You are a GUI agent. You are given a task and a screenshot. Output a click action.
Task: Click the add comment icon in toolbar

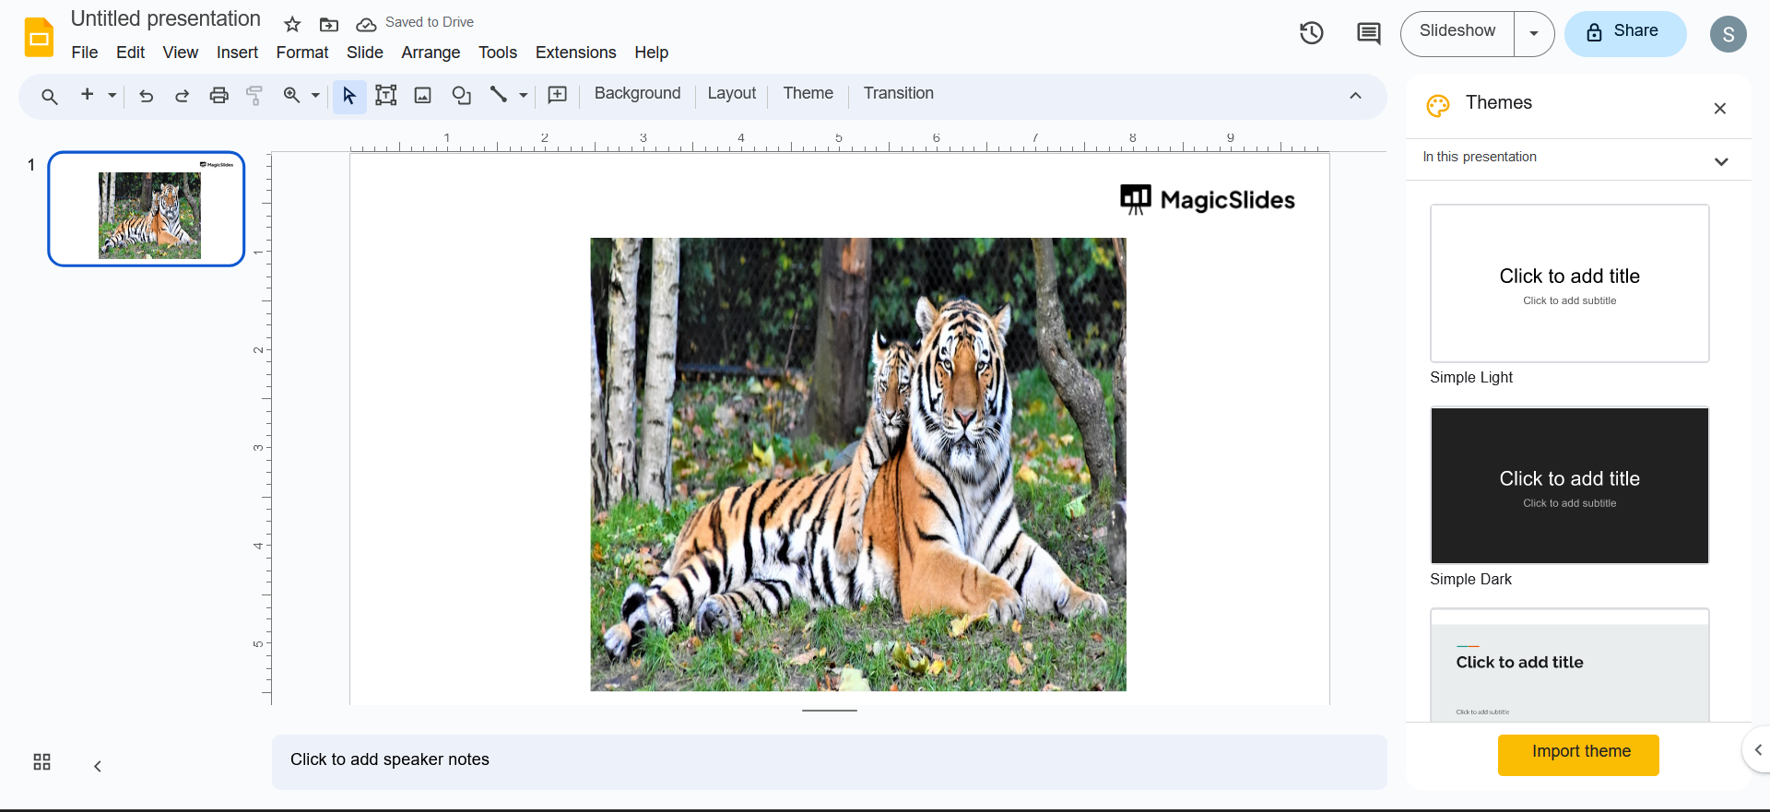(x=558, y=95)
